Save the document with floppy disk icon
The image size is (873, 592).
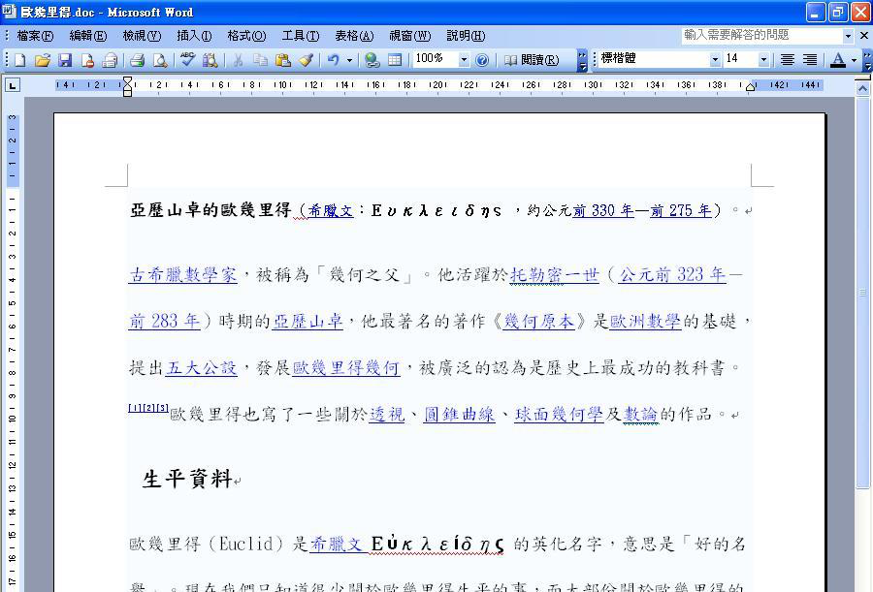65,59
